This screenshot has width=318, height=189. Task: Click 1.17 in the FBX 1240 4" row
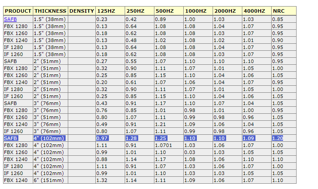pos(161,159)
